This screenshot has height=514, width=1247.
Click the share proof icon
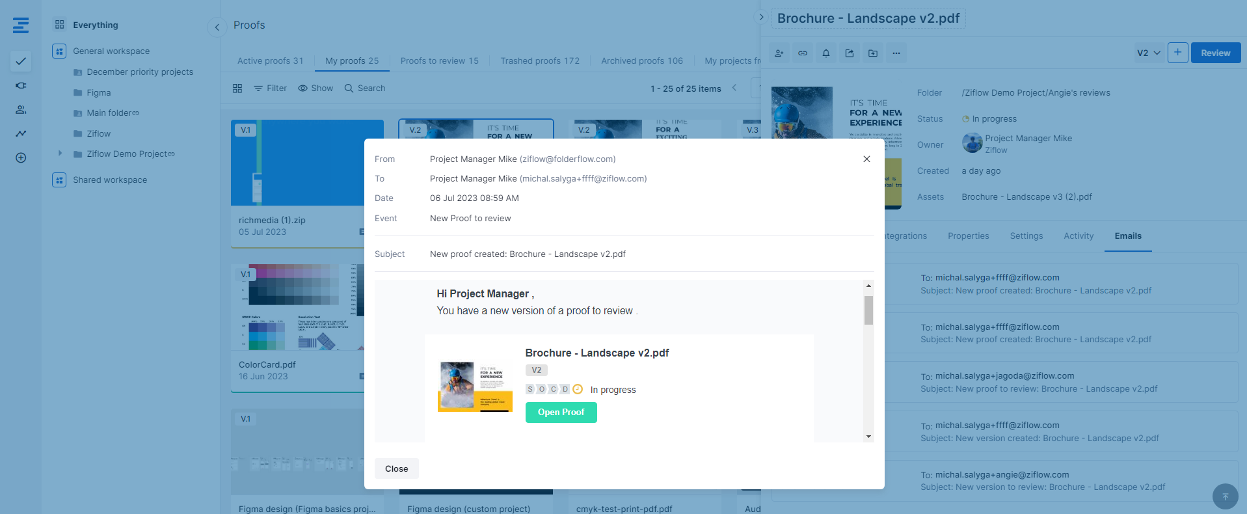(x=850, y=53)
